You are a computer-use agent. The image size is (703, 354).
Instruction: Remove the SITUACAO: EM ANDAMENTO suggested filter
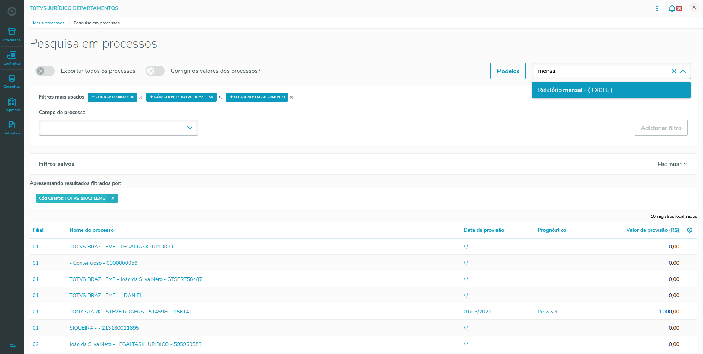pyautogui.click(x=291, y=97)
